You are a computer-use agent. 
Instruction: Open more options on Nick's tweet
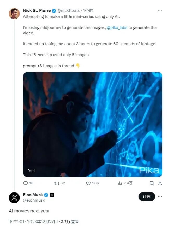[160, 11]
